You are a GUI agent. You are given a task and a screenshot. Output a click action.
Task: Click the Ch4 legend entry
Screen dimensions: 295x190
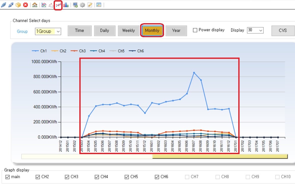pyautogui.click(x=97, y=51)
